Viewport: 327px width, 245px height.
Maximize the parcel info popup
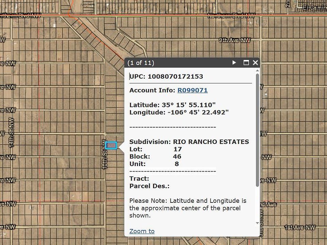pos(246,63)
